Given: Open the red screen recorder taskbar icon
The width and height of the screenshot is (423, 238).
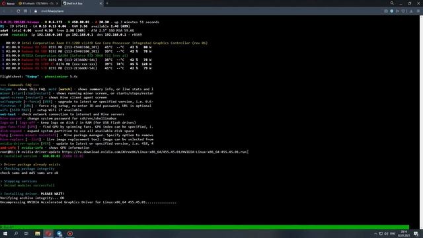Looking at the screenshot, I should click(x=70, y=233).
